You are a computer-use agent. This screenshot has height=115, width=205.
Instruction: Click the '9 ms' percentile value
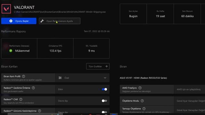coord(91,51)
